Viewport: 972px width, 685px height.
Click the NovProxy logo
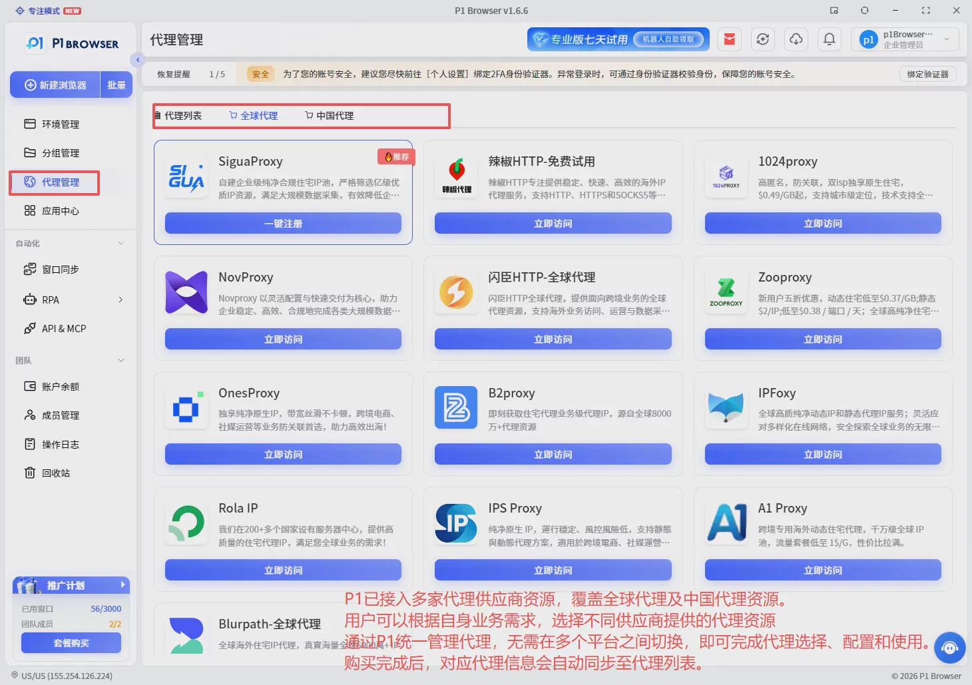click(x=186, y=292)
